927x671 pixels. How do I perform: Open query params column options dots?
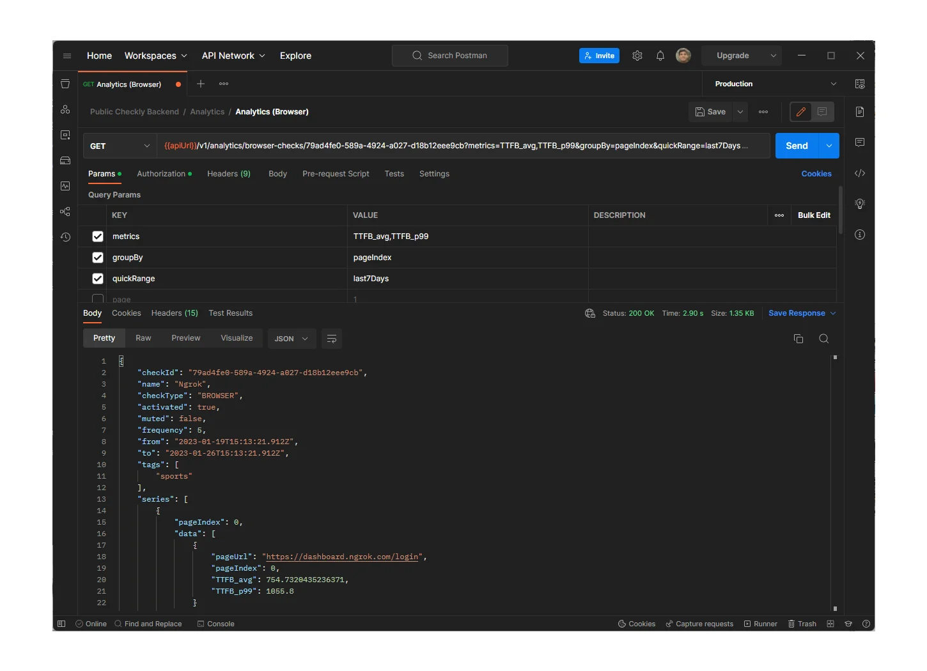point(779,215)
